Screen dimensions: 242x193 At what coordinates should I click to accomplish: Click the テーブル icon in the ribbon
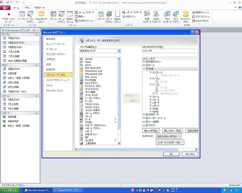tap(22, 16)
